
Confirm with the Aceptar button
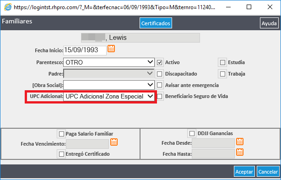tap(244, 172)
